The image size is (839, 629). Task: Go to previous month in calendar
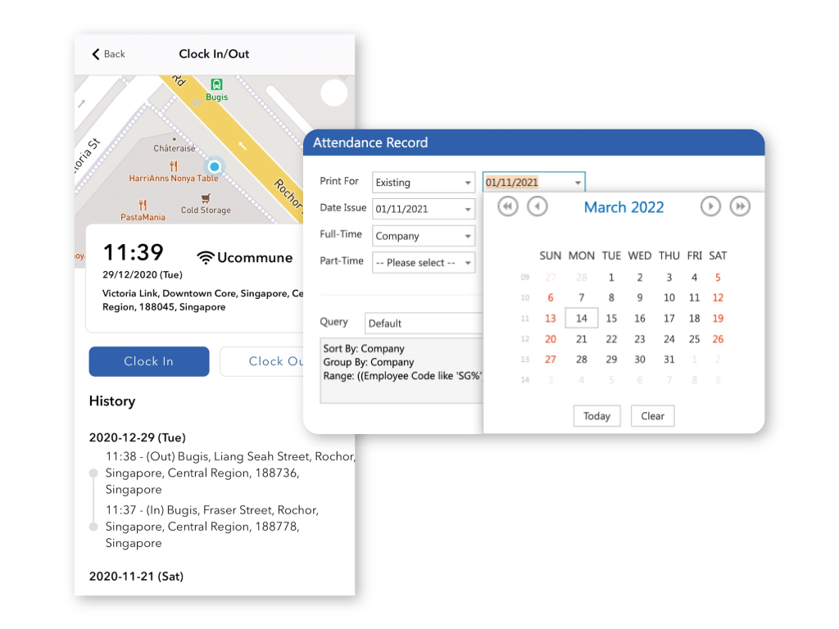537,206
